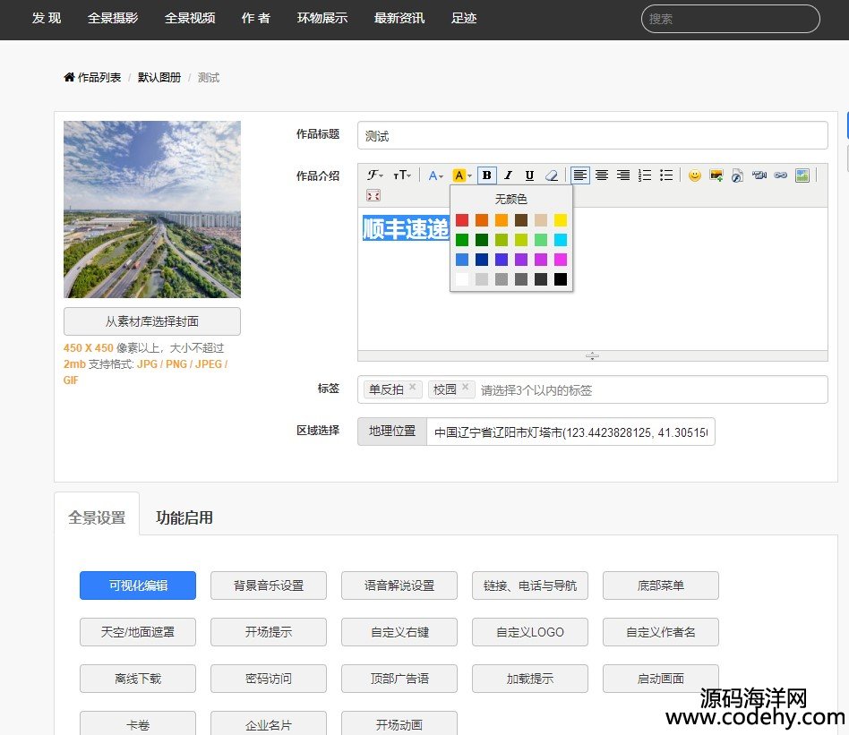Viewport: 849px width, 735px height.
Task: Toggle italic formatting in the editor toolbar
Action: pyautogui.click(x=508, y=175)
